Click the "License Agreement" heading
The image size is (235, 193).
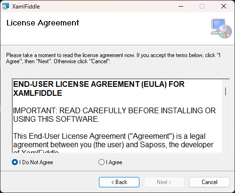[x=43, y=23]
